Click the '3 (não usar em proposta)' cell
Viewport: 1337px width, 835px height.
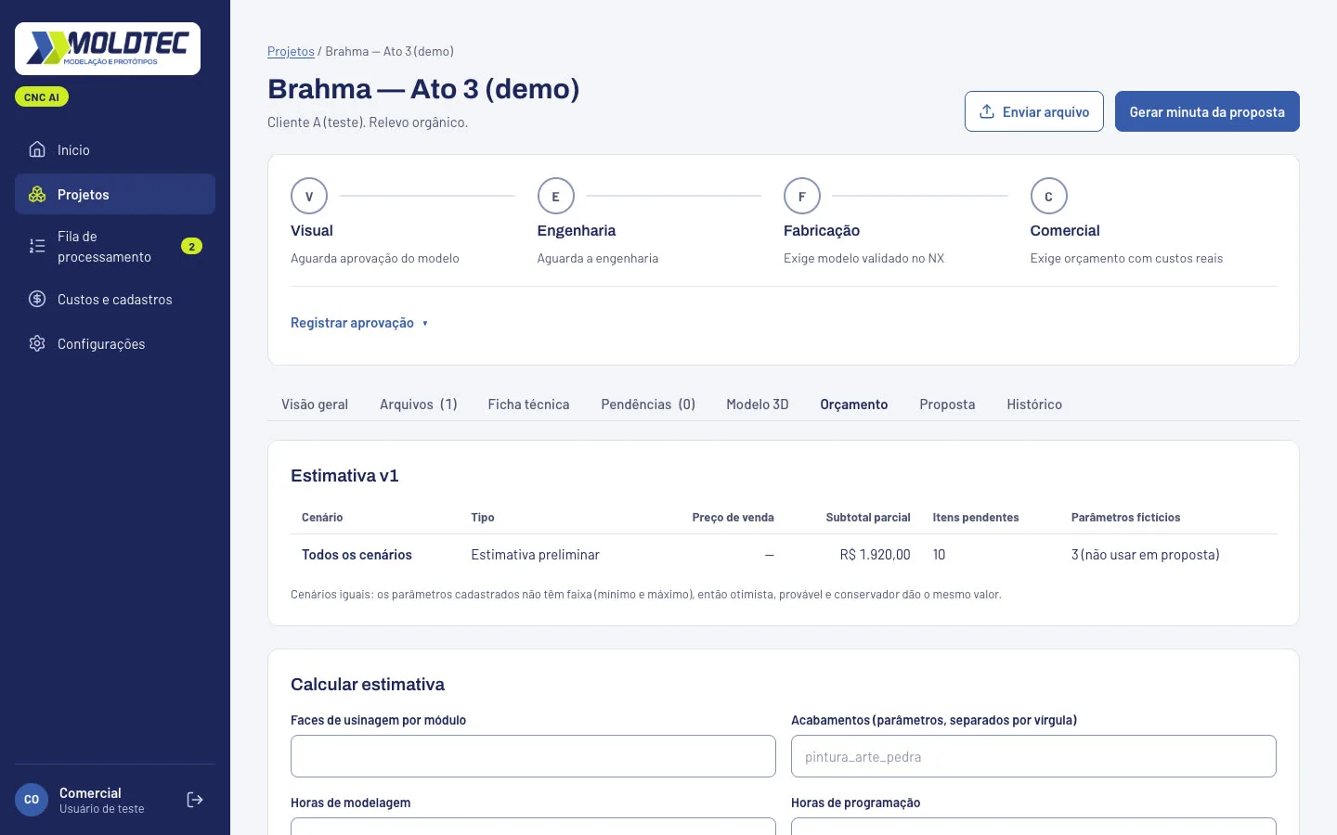pyautogui.click(x=1146, y=555)
